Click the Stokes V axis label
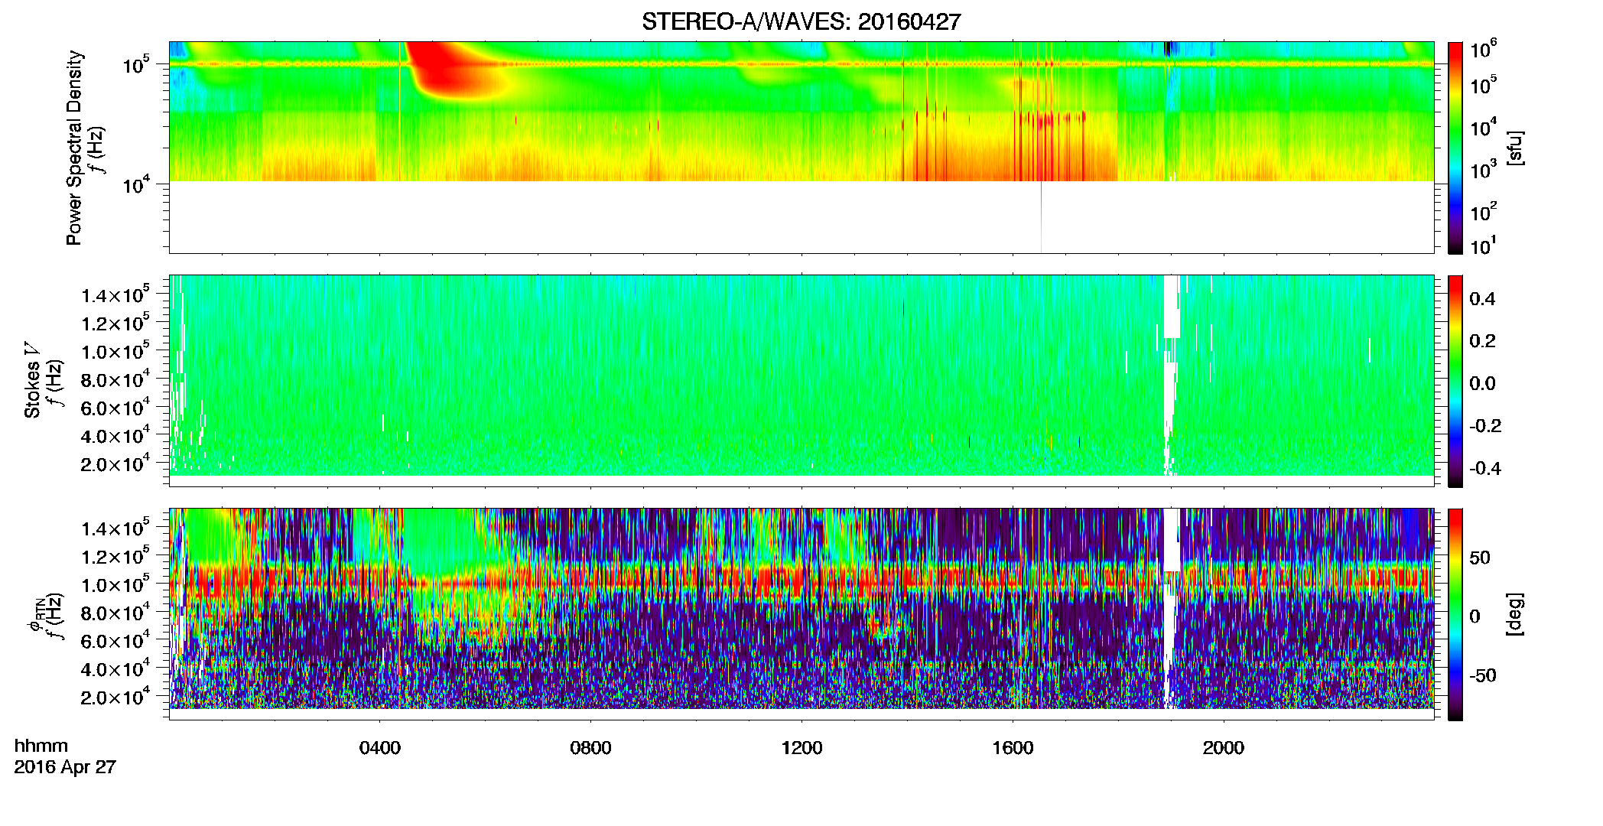 [x=32, y=380]
